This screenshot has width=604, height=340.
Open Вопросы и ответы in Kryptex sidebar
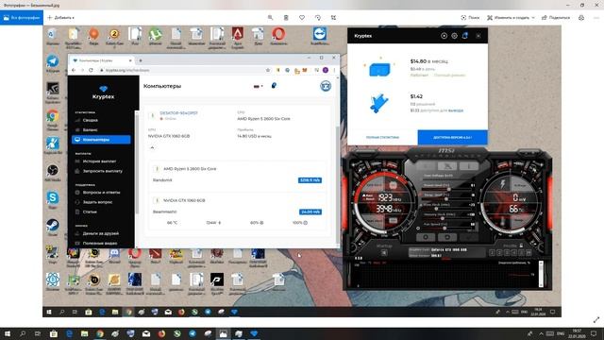click(101, 192)
